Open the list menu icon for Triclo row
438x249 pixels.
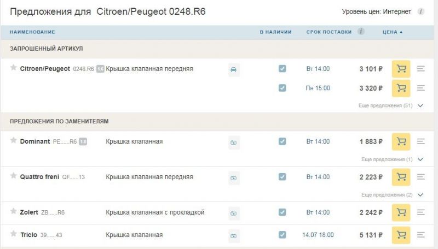[x=421, y=235]
